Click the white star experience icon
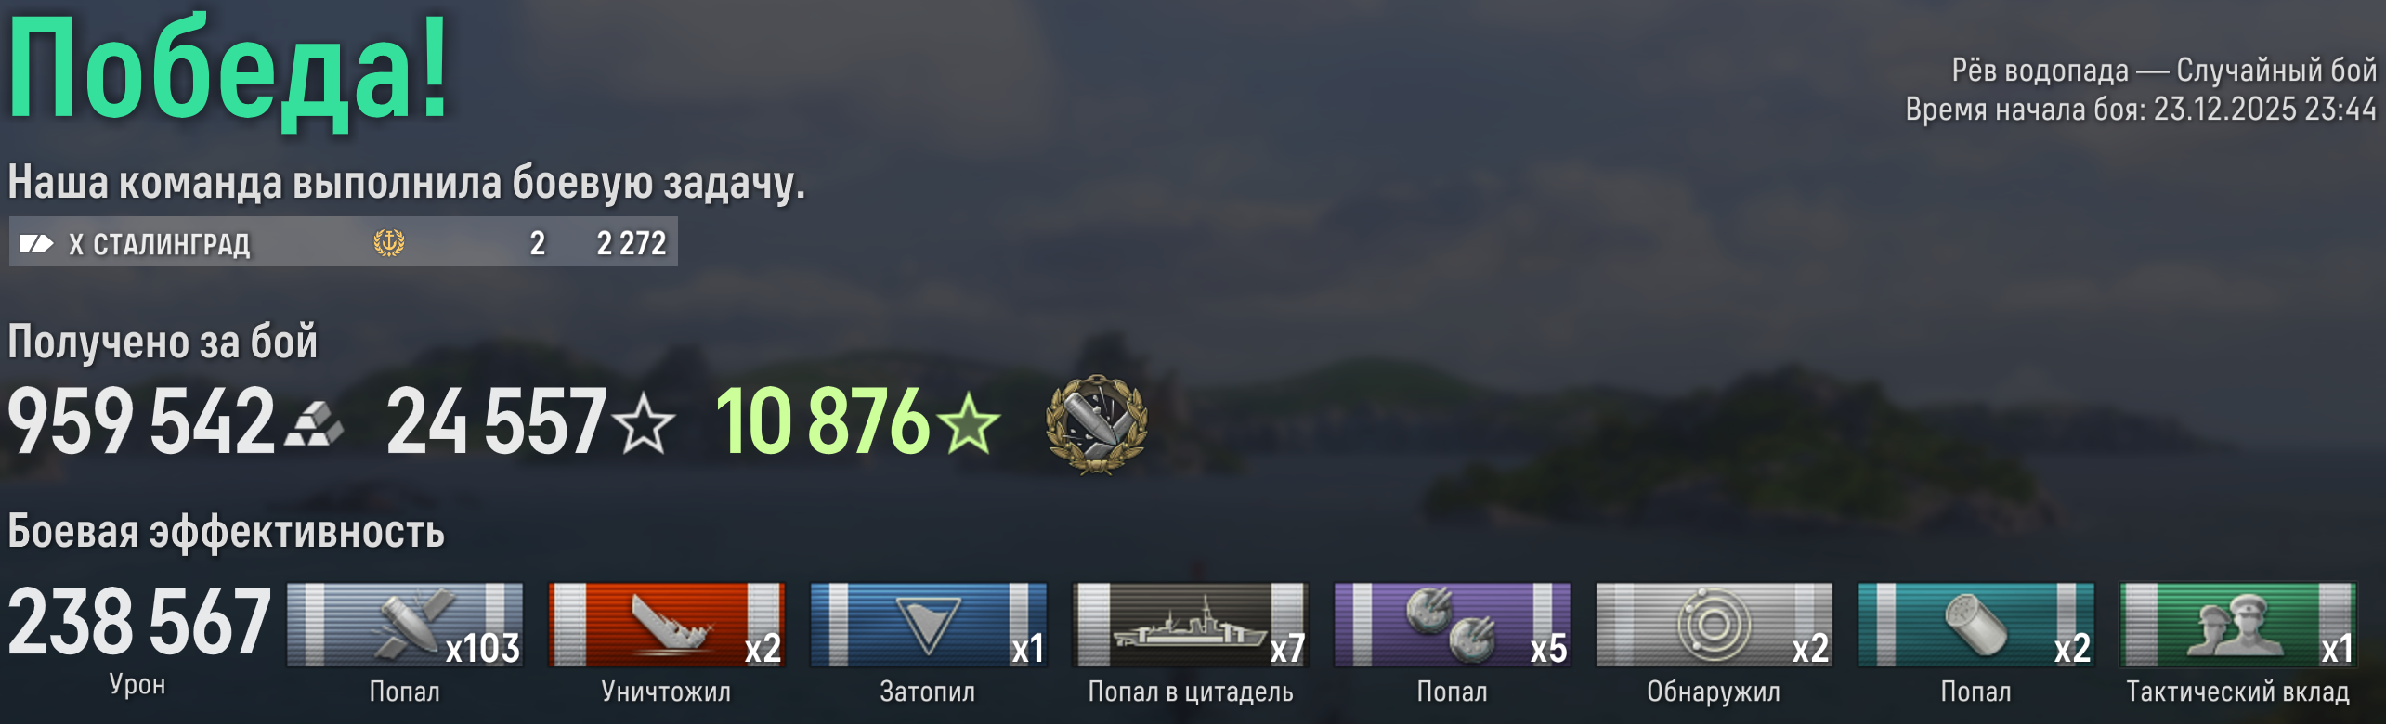Image resolution: width=2386 pixels, height=724 pixels. click(x=644, y=422)
